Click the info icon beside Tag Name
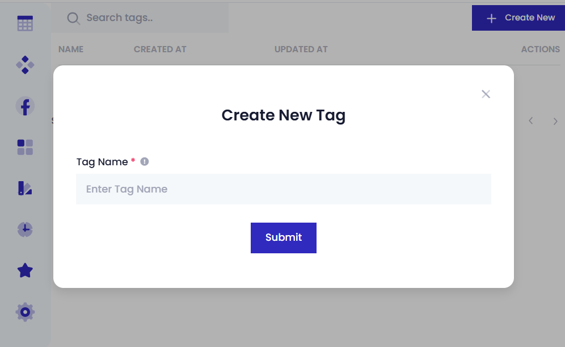The height and width of the screenshot is (347, 565). click(x=145, y=162)
